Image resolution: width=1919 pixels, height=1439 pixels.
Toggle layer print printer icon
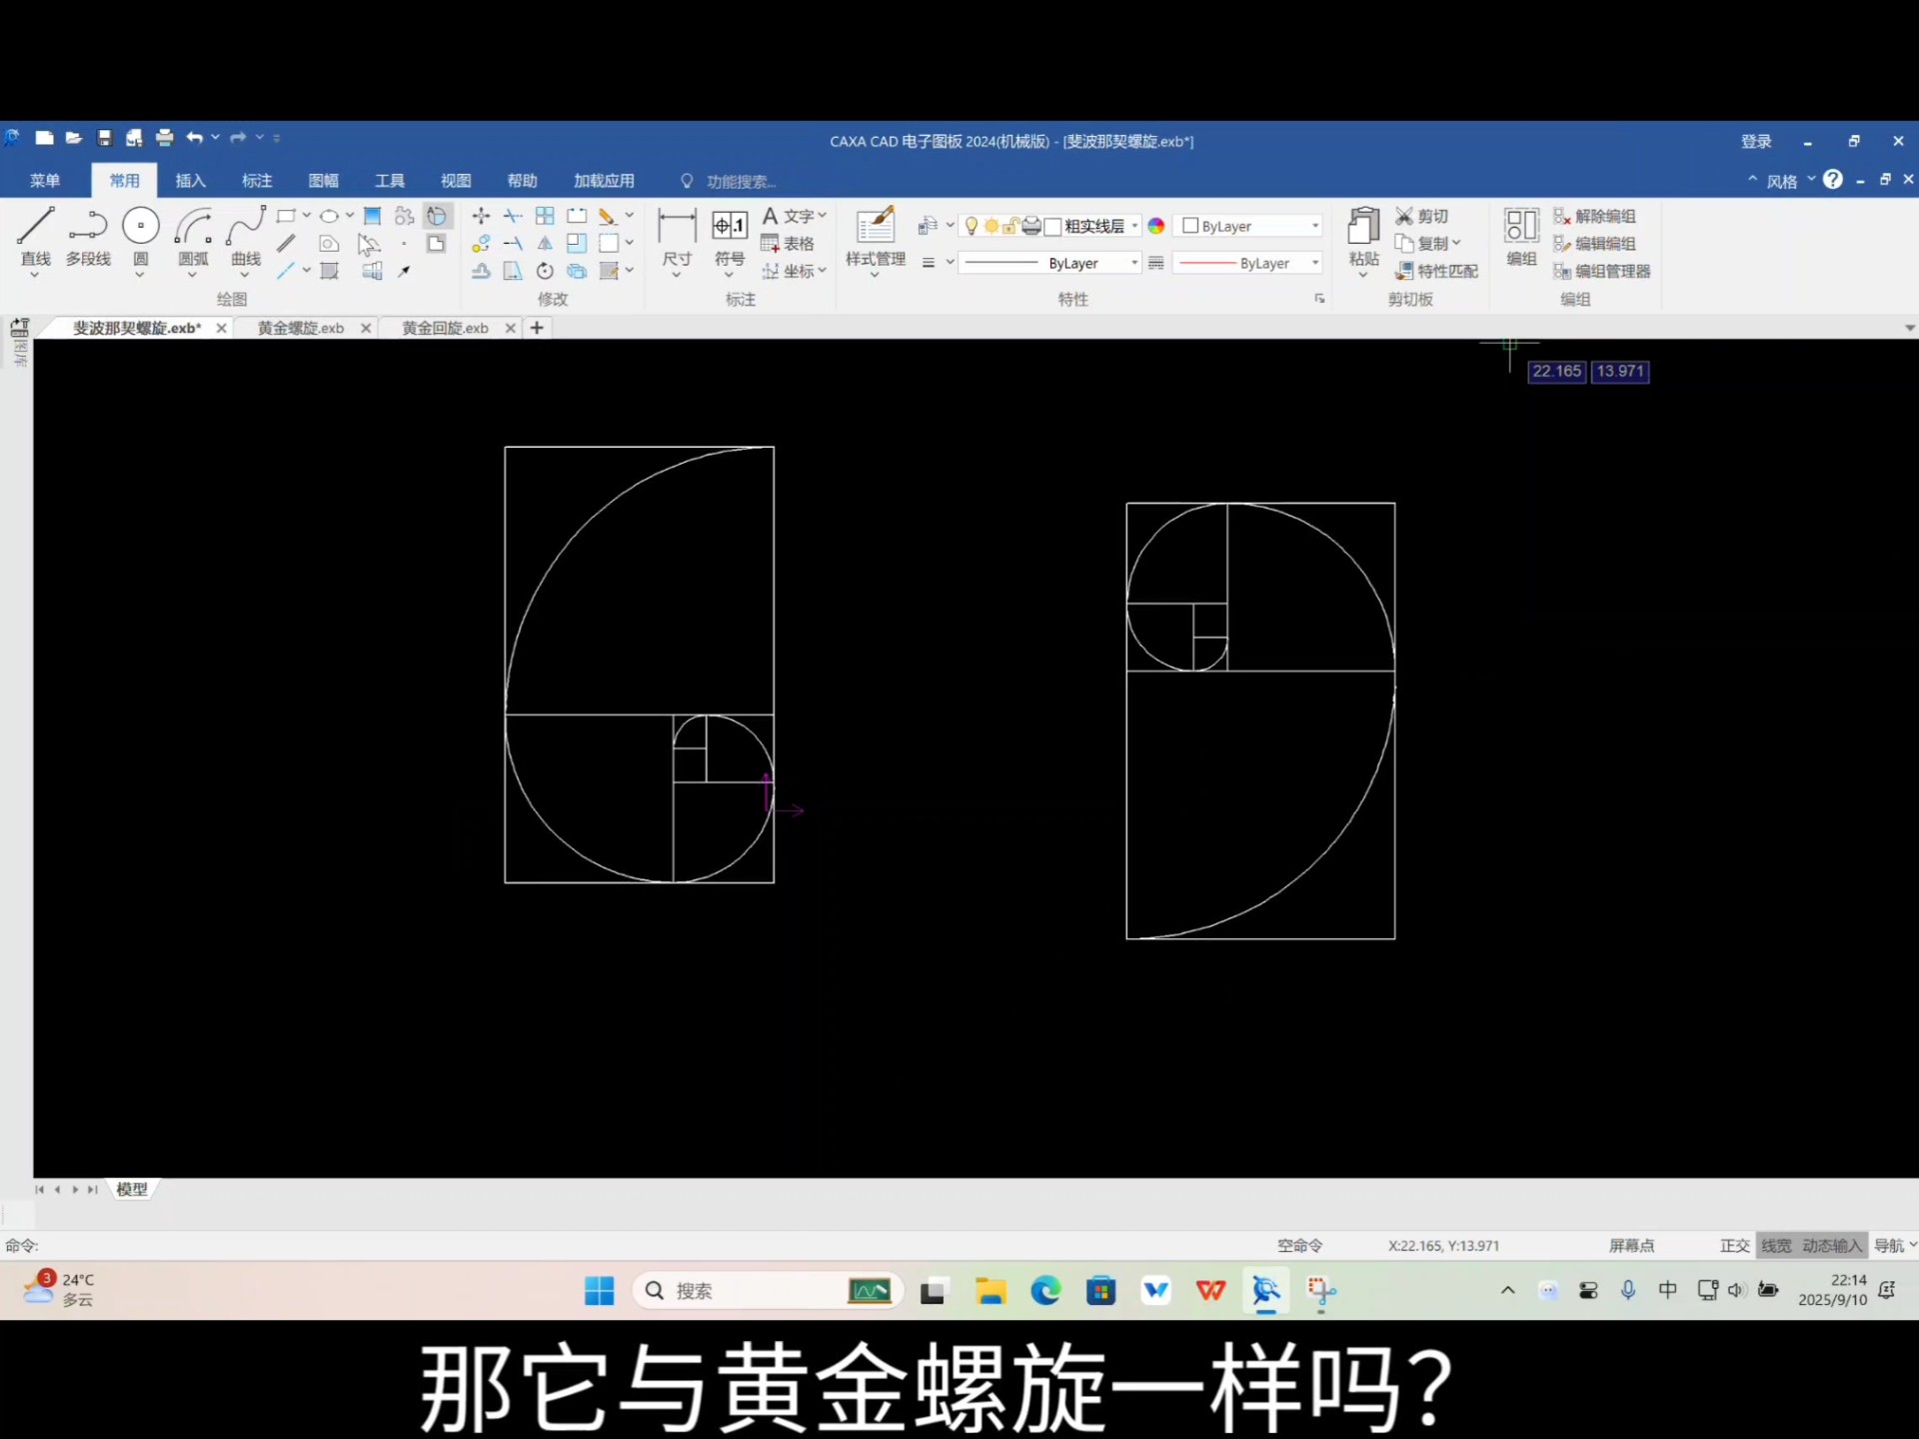coord(1031,226)
